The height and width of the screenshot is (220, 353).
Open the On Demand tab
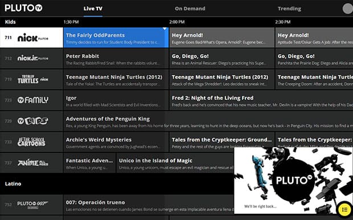pos(190,9)
